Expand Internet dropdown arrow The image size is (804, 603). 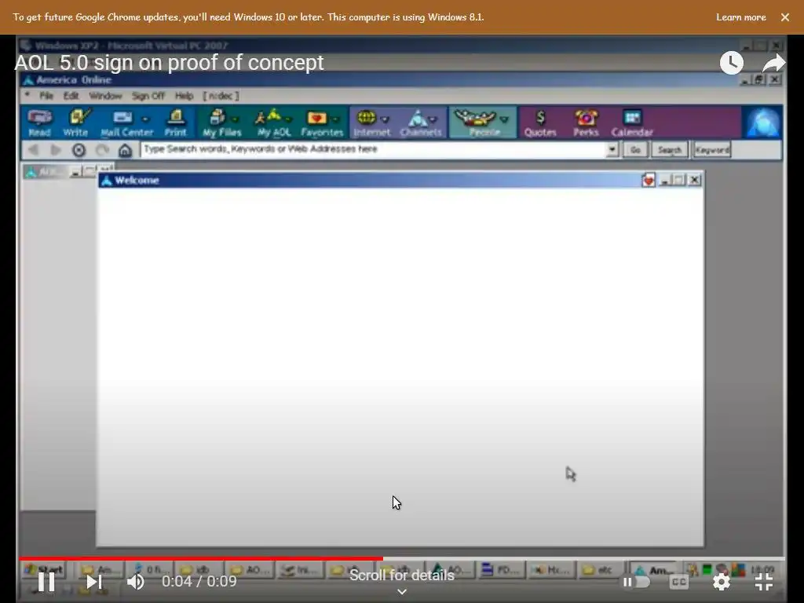tap(385, 119)
